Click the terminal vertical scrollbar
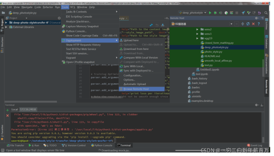The image size is (274, 156). [263, 140]
